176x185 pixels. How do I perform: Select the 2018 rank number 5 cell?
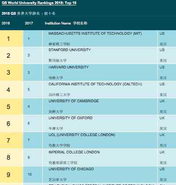click(12, 107)
